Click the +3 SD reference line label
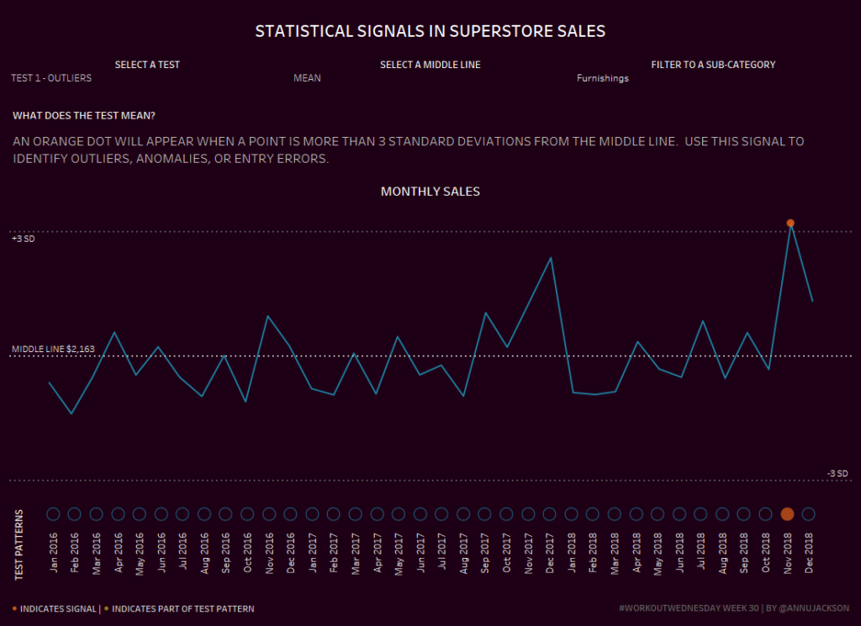This screenshot has height=626, width=861. 23,239
